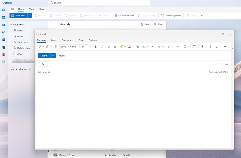
Task: Click the Add account link
Action: (23, 69)
